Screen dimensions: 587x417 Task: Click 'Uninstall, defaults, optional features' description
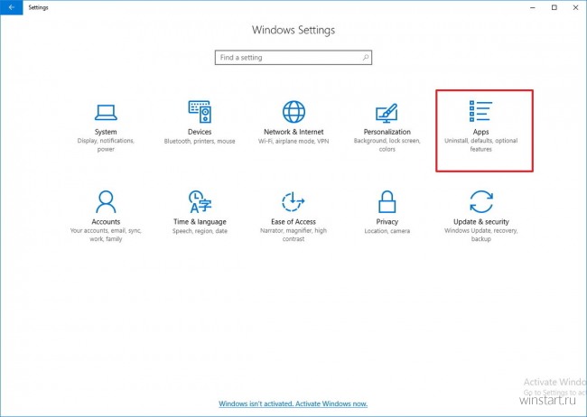480,144
